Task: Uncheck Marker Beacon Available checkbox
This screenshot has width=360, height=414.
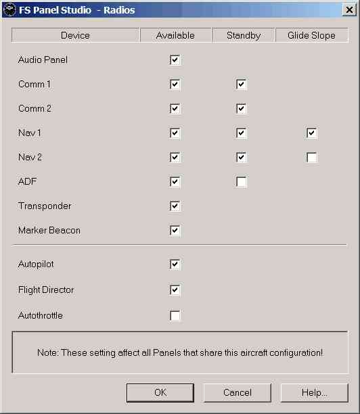Action: click(175, 230)
